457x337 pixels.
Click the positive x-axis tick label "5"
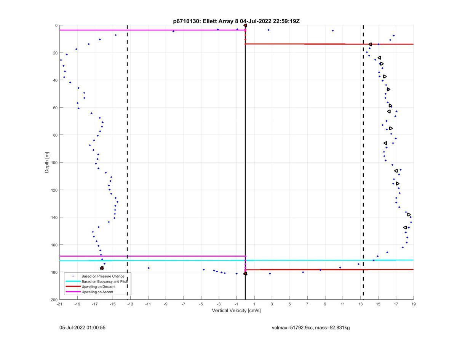coord(289,304)
